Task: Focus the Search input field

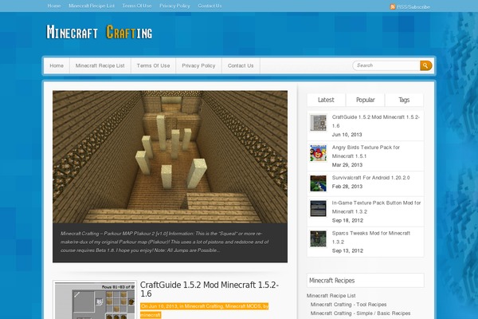Action: [x=386, y=65]
